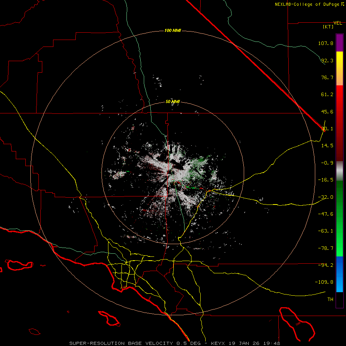This screenshot has height=346, width=346.
Task: Click the -63.1 velocity scale value
Action: [326, 231]
